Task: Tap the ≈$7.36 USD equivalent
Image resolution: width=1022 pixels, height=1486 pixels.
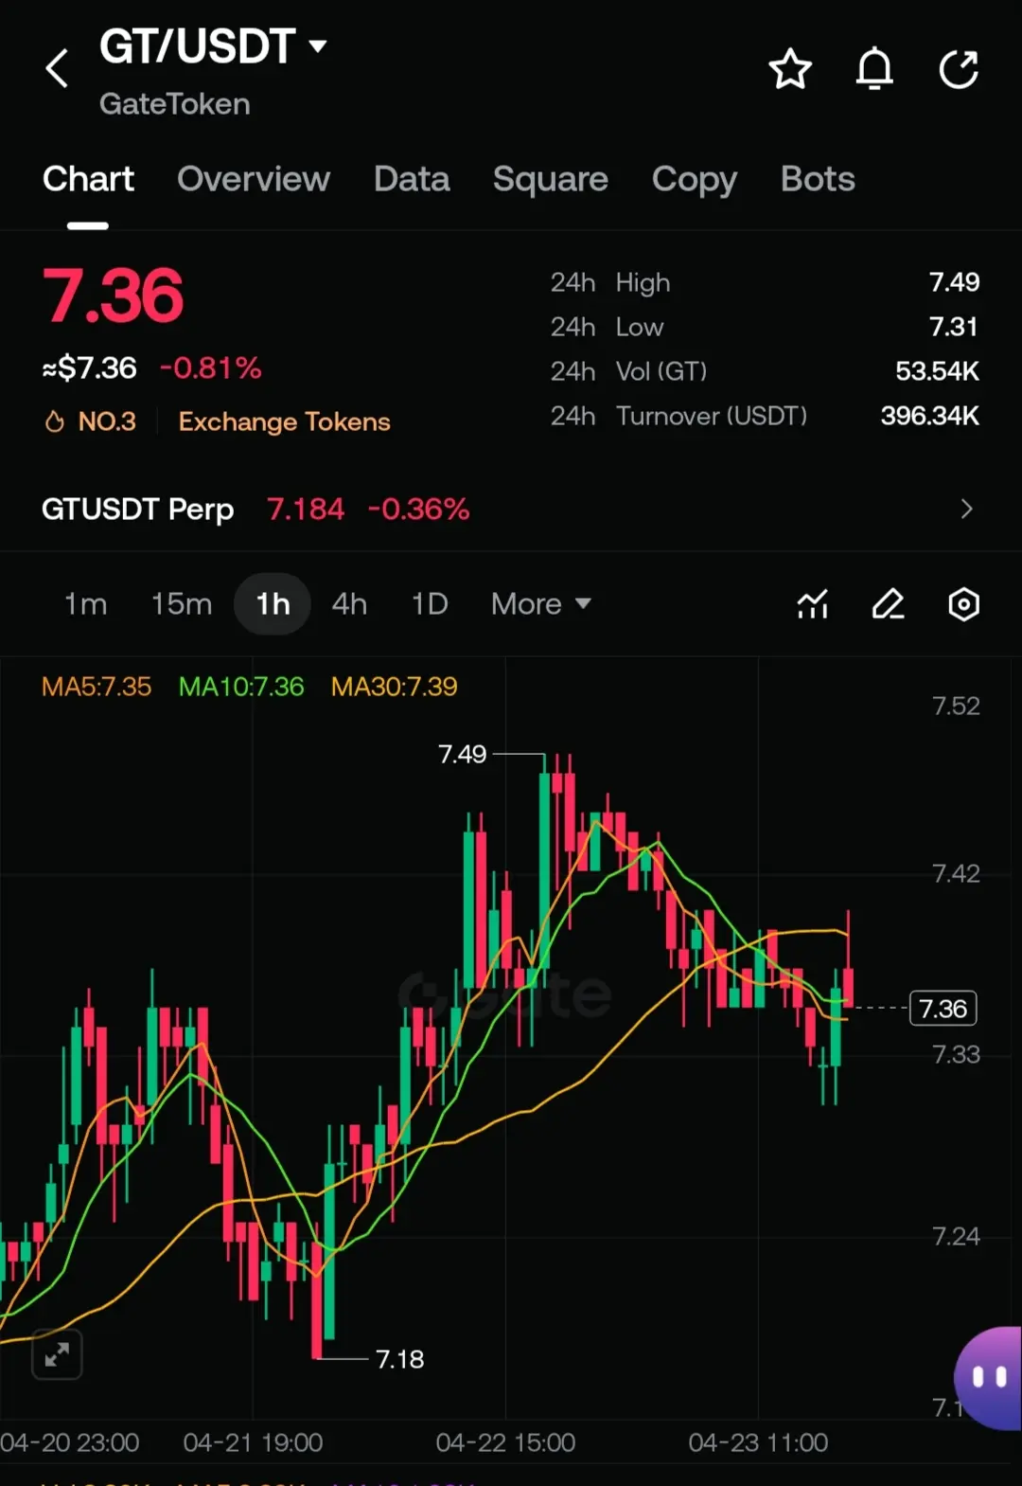Action: click(x=90, y=367)
